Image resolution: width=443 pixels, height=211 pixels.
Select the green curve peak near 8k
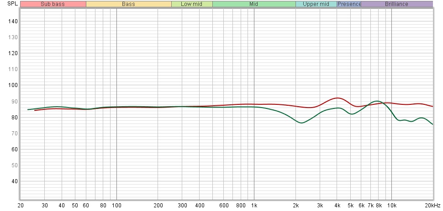pyautogui.click(x=376, y=101)
